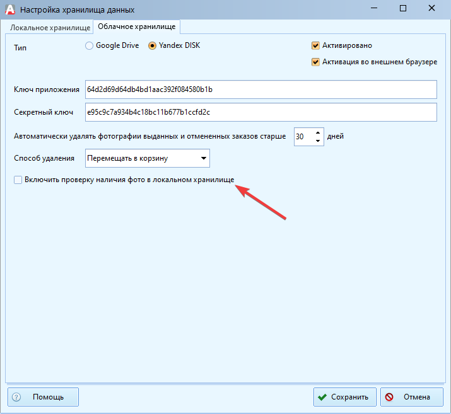Toggle Активация во внешнем браузере checkbox

[x=316, y=62]
